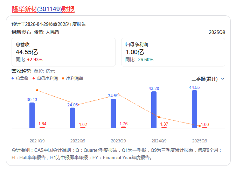The width and height of the screenshot is (236, 169).
Task: Toggle the 总营收 legend series
Action: 22,78
